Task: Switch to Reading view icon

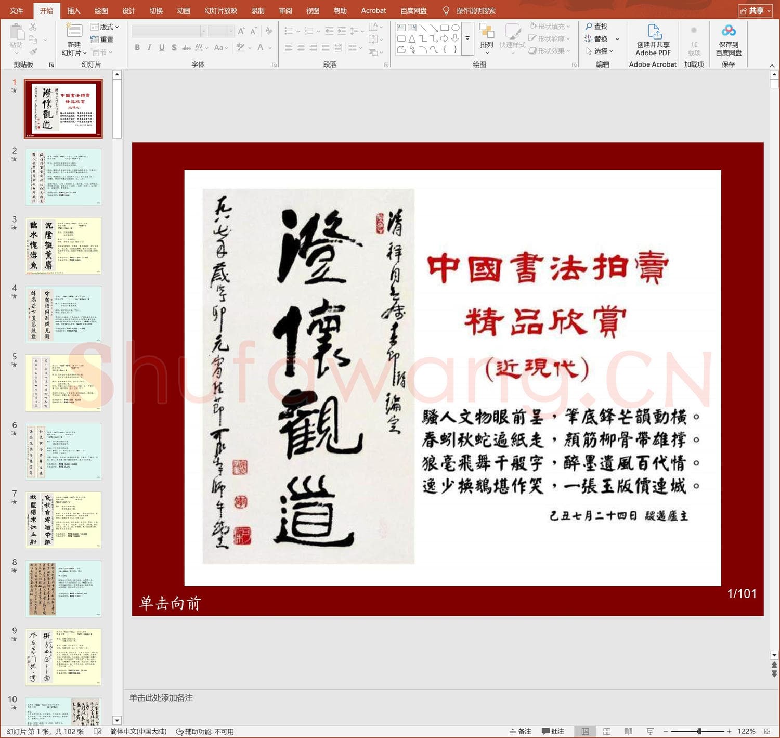Action: click(x=628, y=731)
